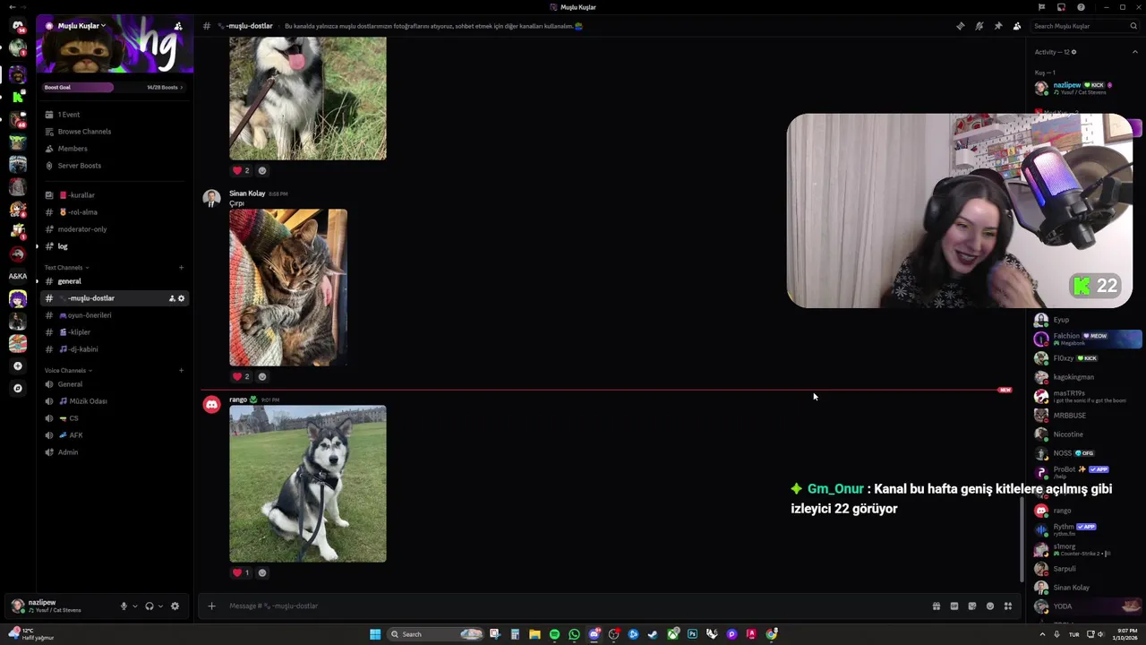Image resolution: width=1146 pixels, height=645 pixels.
Task: Attach a file with plus button
Action: point(211,606)
